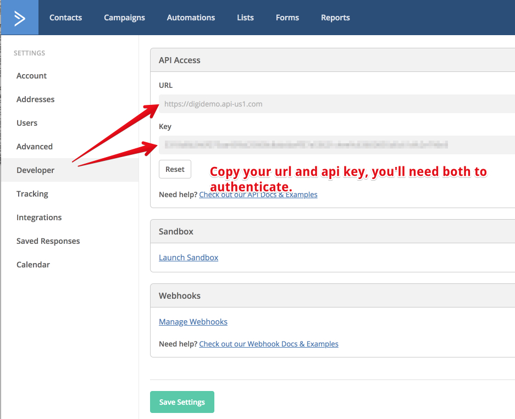Open the Contacts section
Image resolution: width=515 pixels, height=419 pixels.
(65, 17)
